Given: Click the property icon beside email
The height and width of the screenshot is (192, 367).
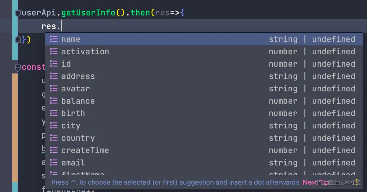Looking at the screenshot, I should click(54, 163).
